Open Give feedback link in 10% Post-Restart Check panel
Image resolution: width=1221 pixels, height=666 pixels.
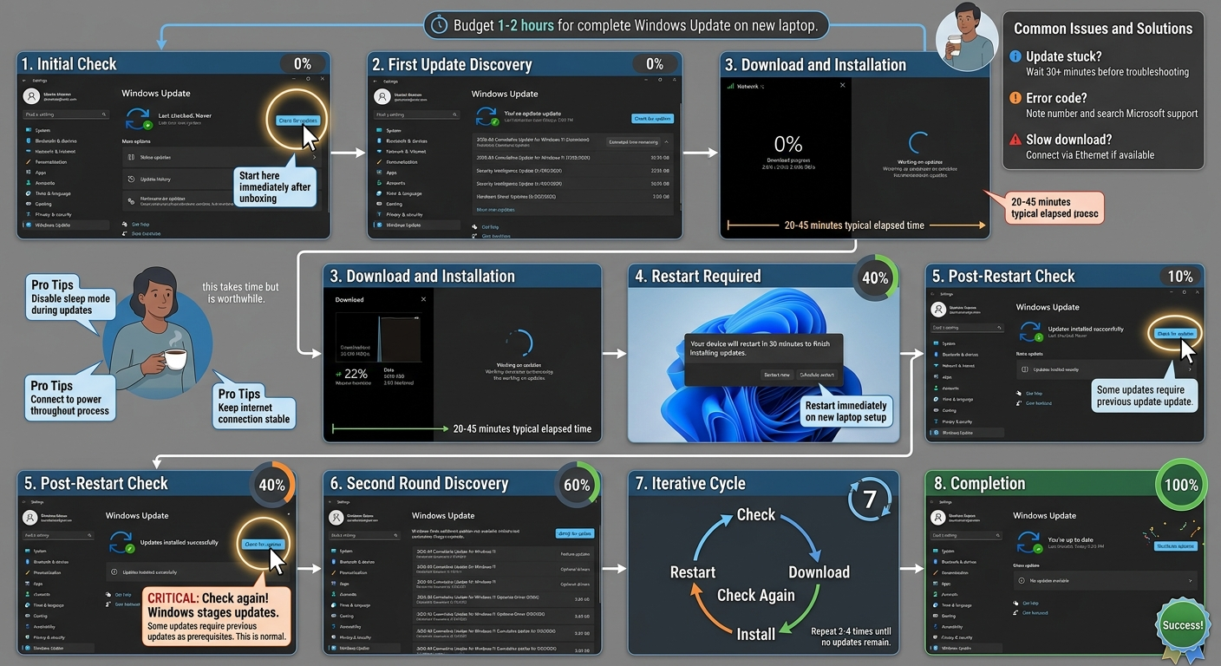pyautogui.click(x=1039, y=403)
